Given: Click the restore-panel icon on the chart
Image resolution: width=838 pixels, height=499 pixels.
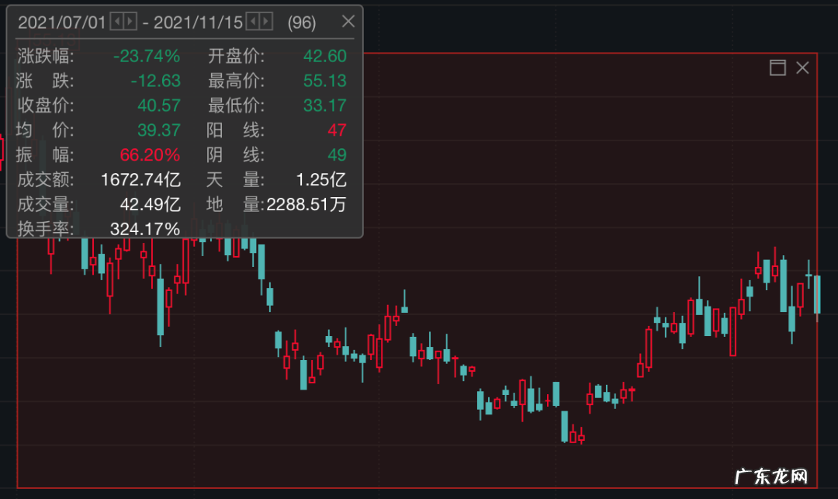Looking at the screenshot, I should coord(777,68).
